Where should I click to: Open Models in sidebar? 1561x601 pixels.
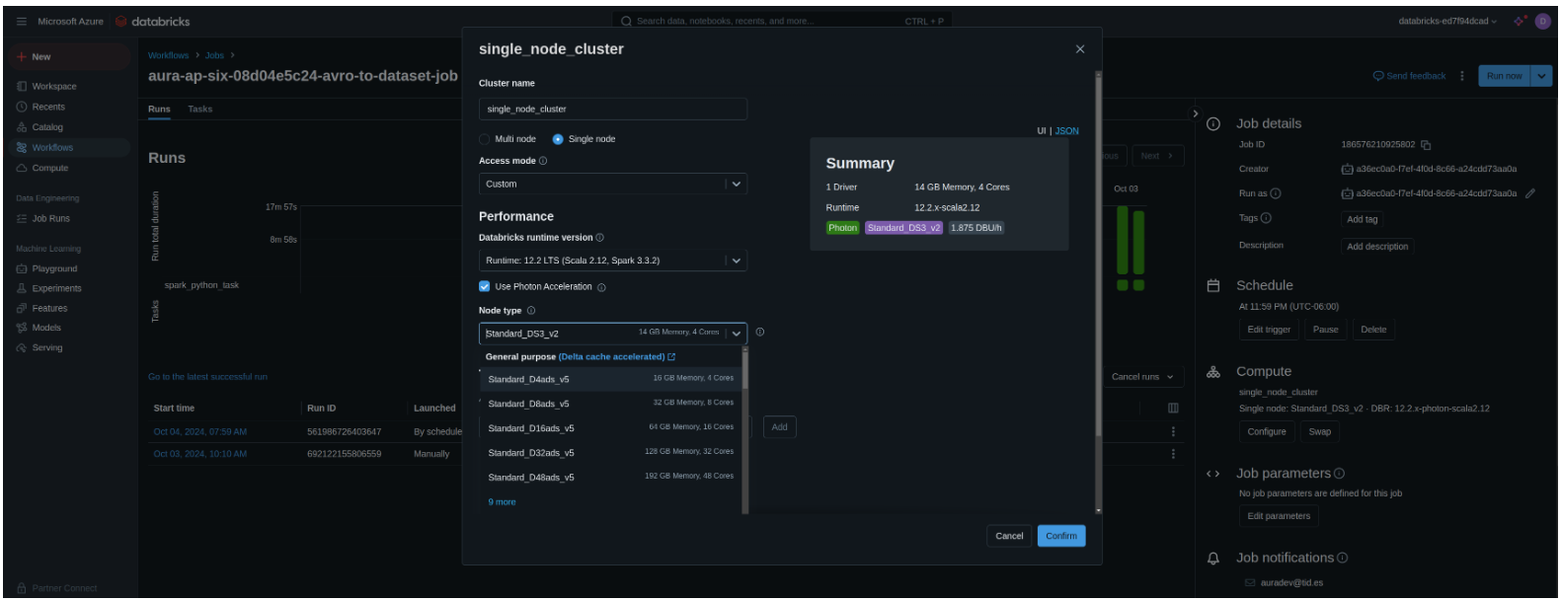(46, 328)
